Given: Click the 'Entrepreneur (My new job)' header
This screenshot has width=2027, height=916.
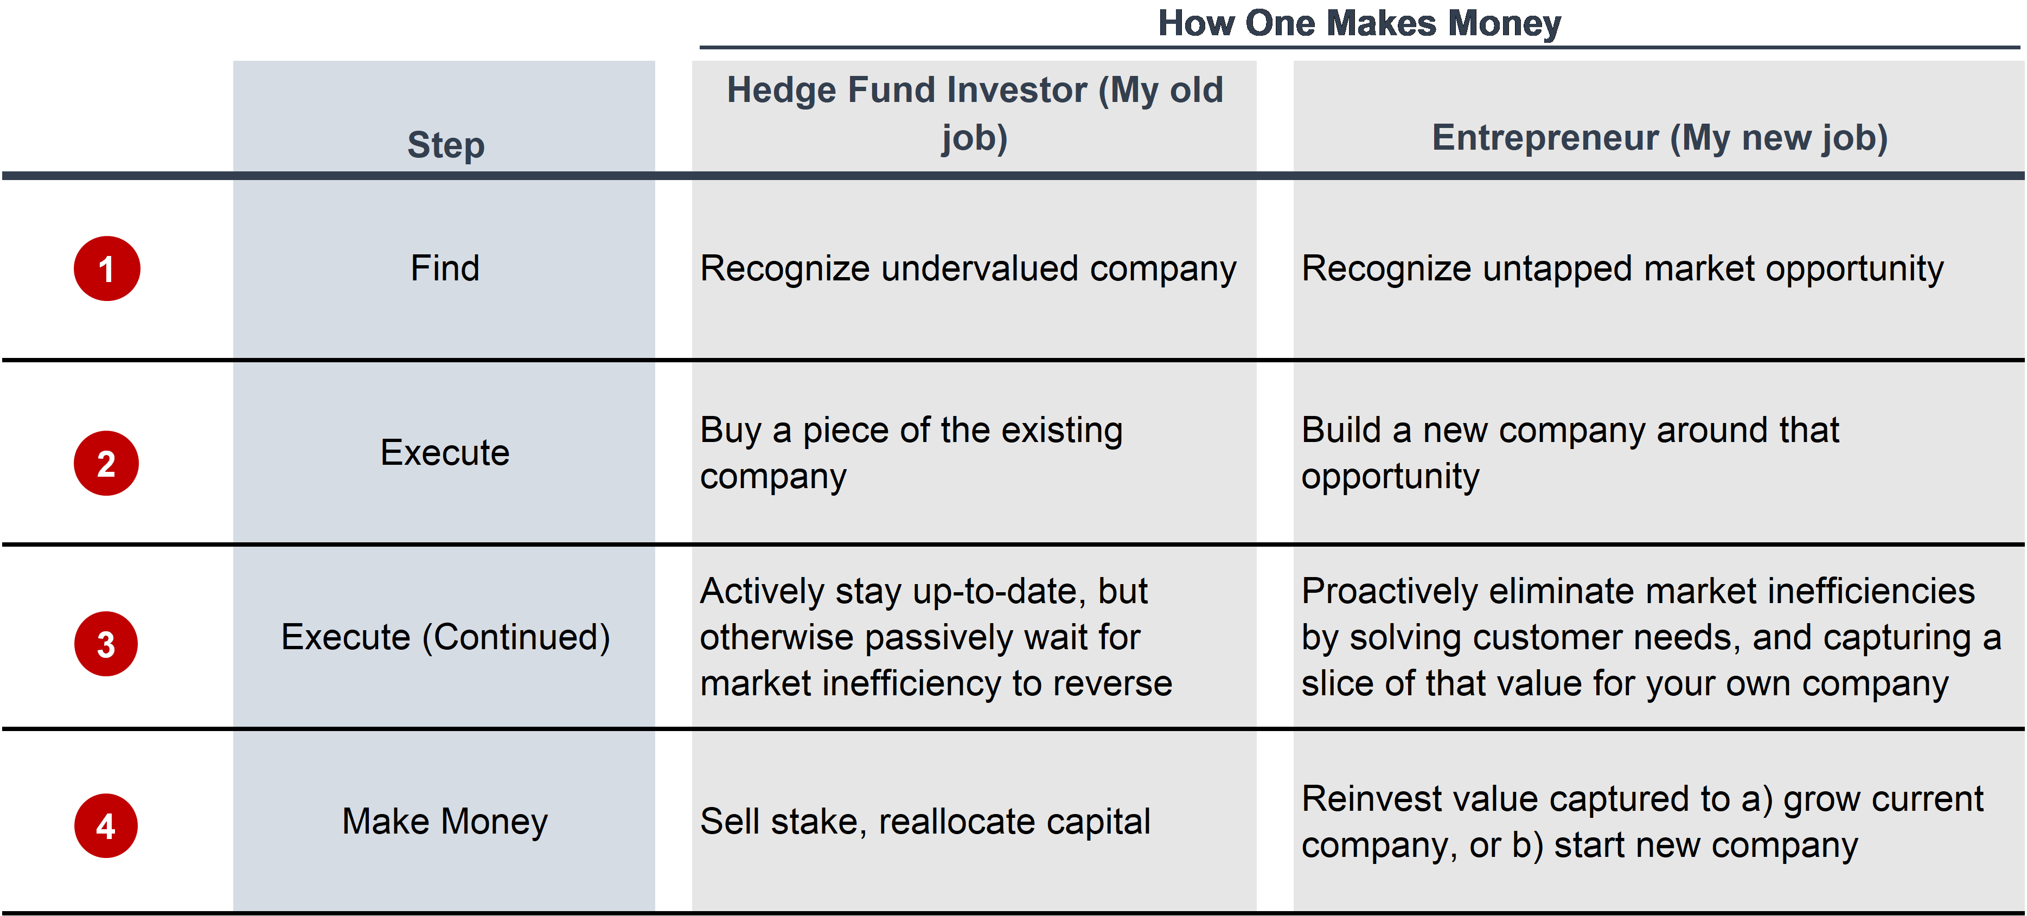Looking at the screenshot, I should click(x=1660, y=138).
